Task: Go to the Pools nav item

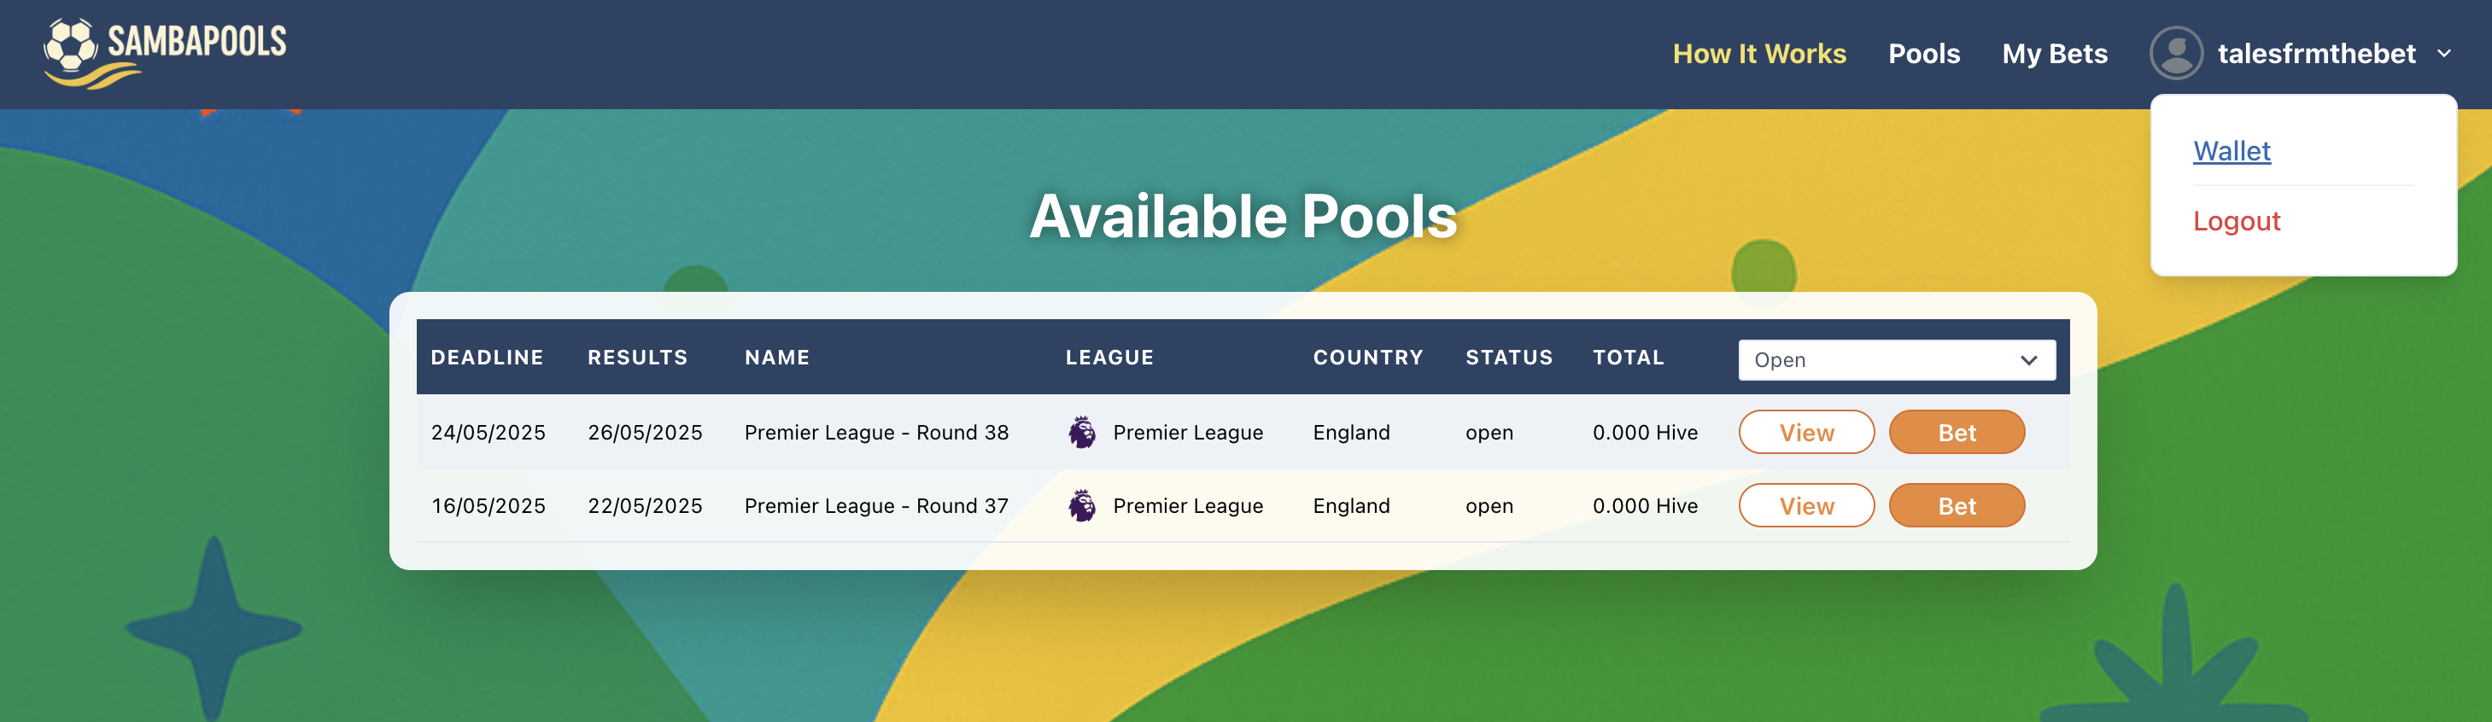Action: (1923, 54)
